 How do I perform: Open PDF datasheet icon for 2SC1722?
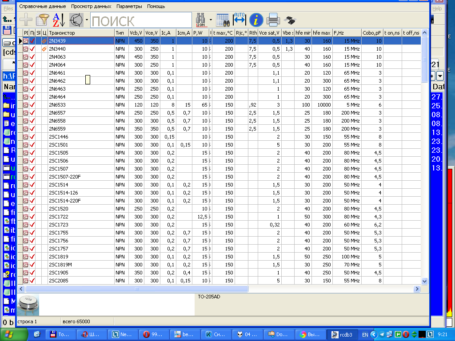click(26, 217)
